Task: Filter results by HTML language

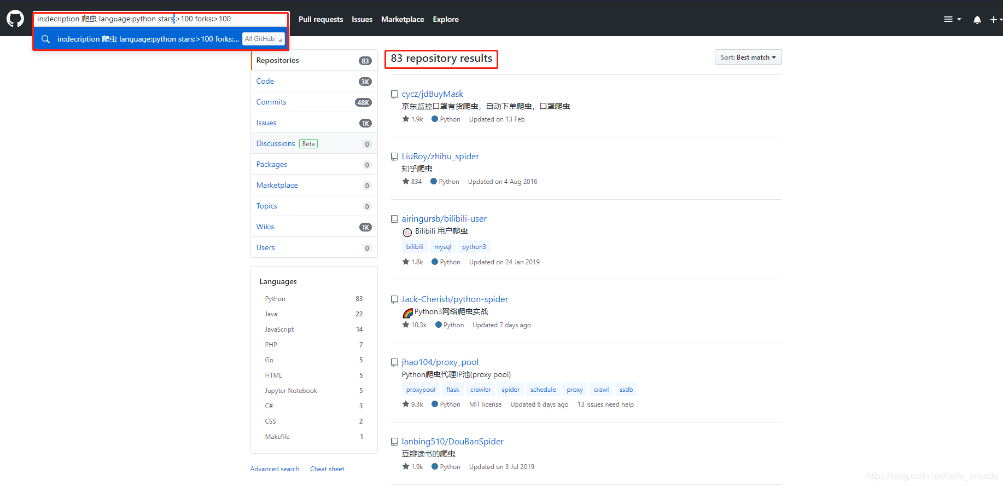Action: tap(314, 375)
